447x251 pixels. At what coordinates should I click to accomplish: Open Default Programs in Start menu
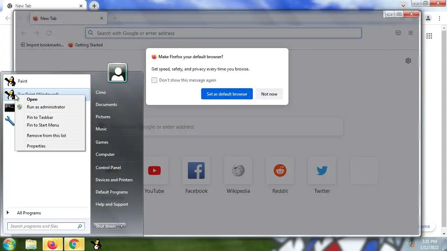[x=112, y=192]
